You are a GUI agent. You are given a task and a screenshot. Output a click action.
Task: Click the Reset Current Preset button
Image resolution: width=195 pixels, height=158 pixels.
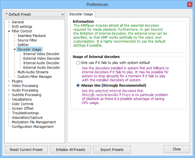pyautogui.click(x=26, y=149)
